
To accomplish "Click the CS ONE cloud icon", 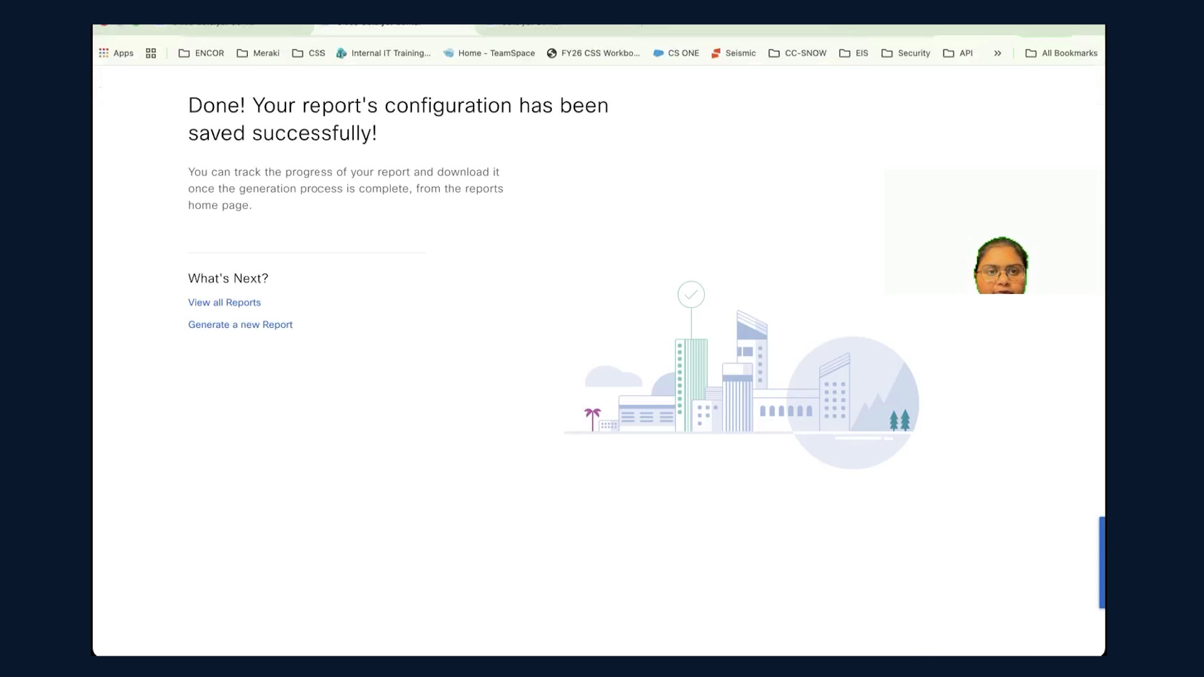I will tap(658, 53).
